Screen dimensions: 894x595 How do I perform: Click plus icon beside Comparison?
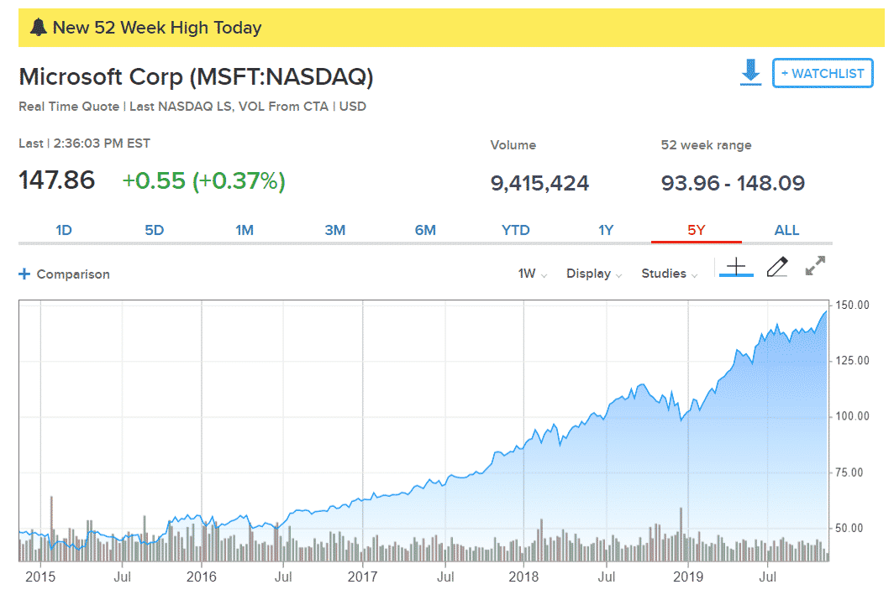pyautogui.click(x=24, y=274)
